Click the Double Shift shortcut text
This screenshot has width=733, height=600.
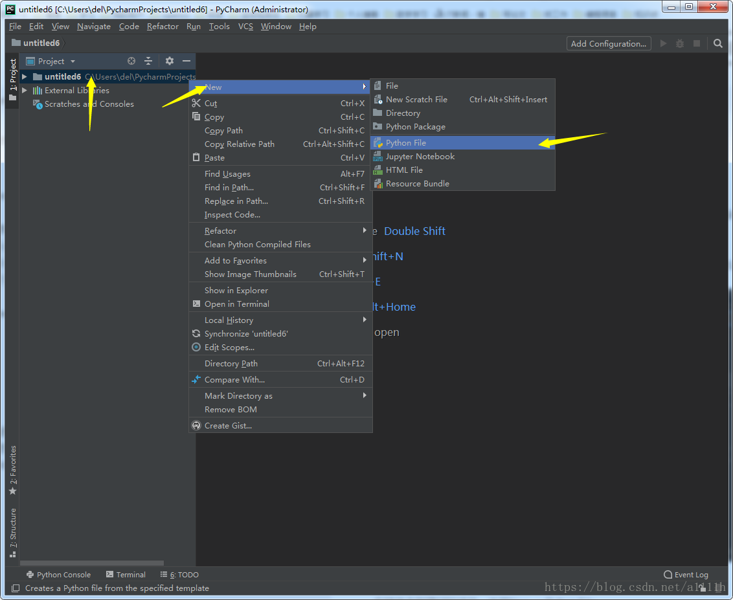point(414,231)
